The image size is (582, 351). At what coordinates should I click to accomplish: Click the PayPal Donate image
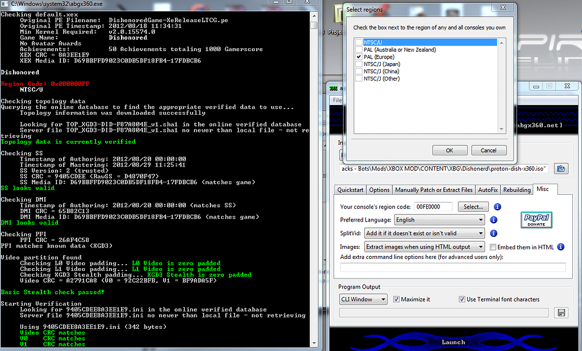(x=535, y=220)
